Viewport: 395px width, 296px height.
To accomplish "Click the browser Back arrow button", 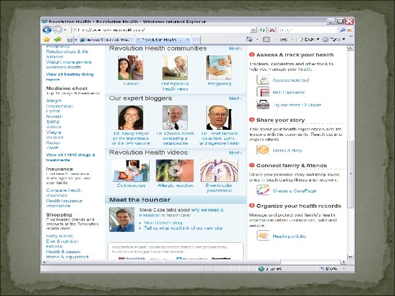I will tap(47, 30).
